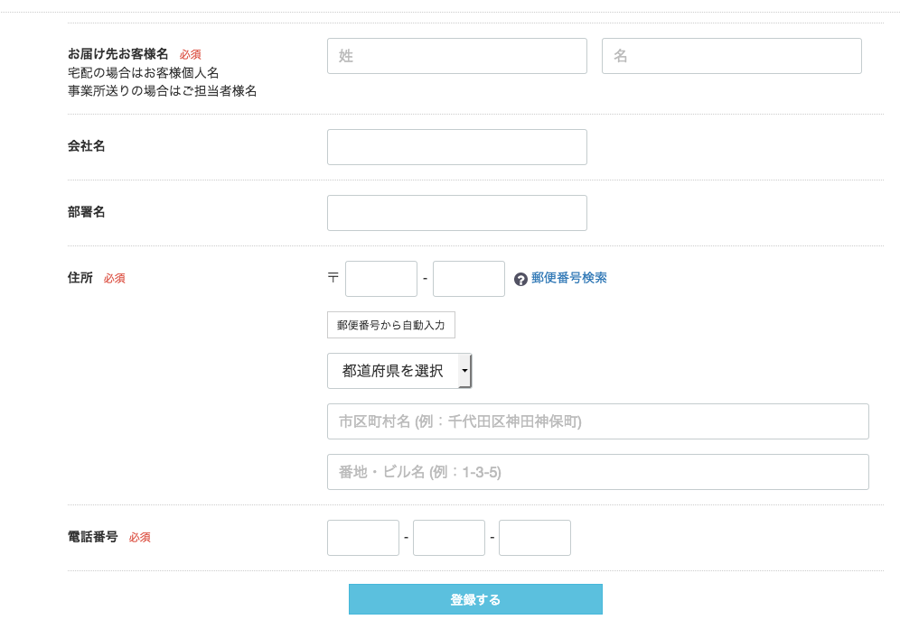Click the 会社名 field label

pyautogui.click(x=87, y=145)
